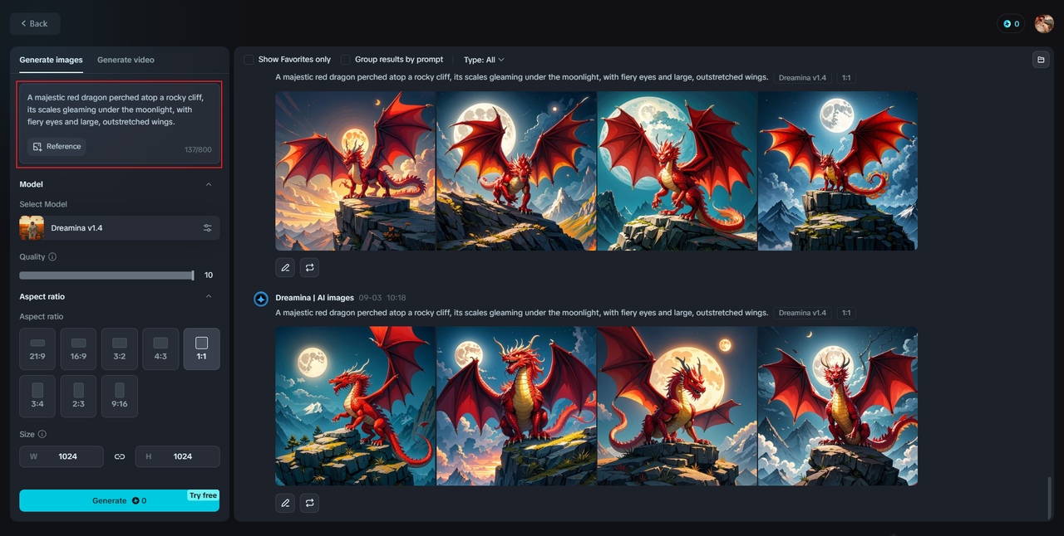Click the Generate button
Screen dimensions: 1064x536
(120, 500)
